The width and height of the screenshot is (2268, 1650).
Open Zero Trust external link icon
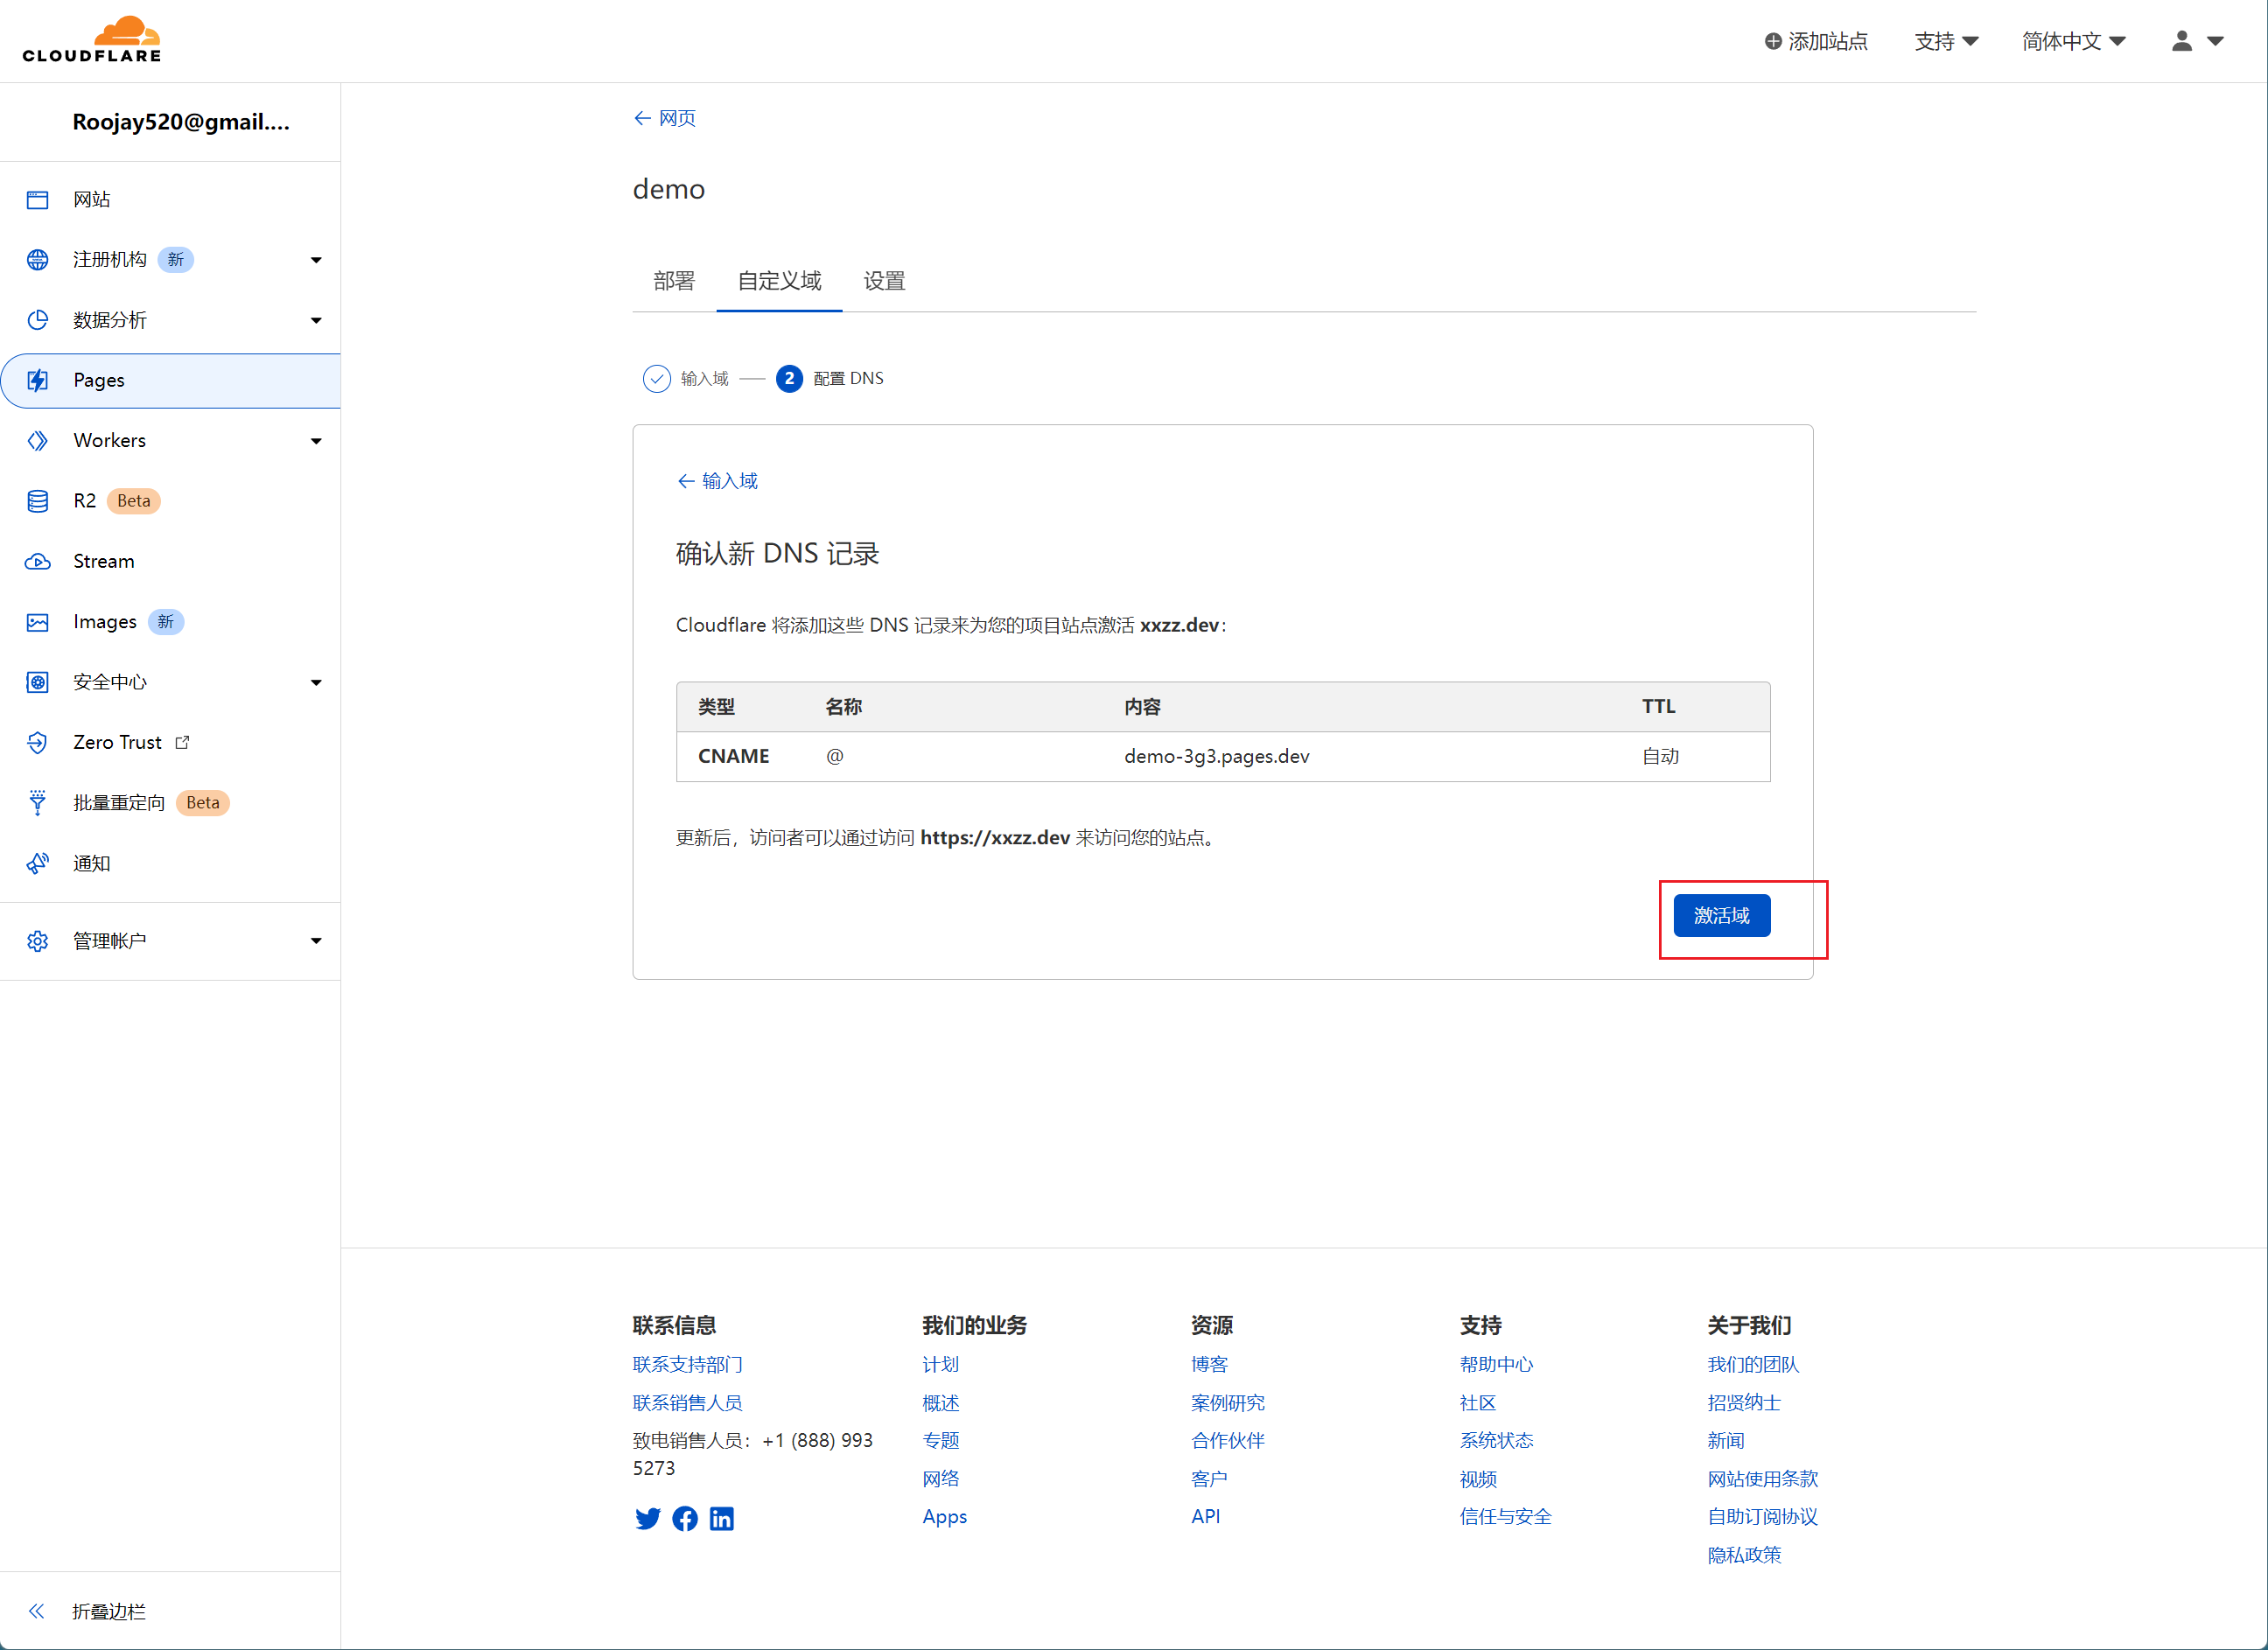[182, 742]
